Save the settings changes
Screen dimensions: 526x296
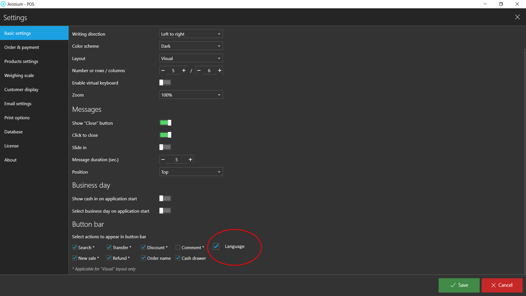(459, 285)
